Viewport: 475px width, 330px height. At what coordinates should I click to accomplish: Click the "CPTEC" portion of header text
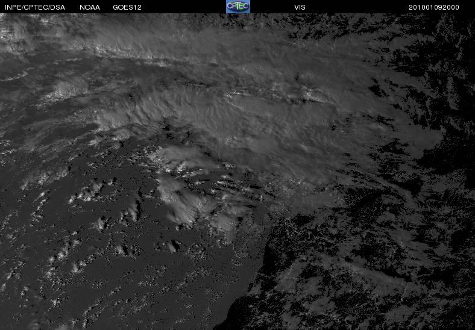(36, 7)
